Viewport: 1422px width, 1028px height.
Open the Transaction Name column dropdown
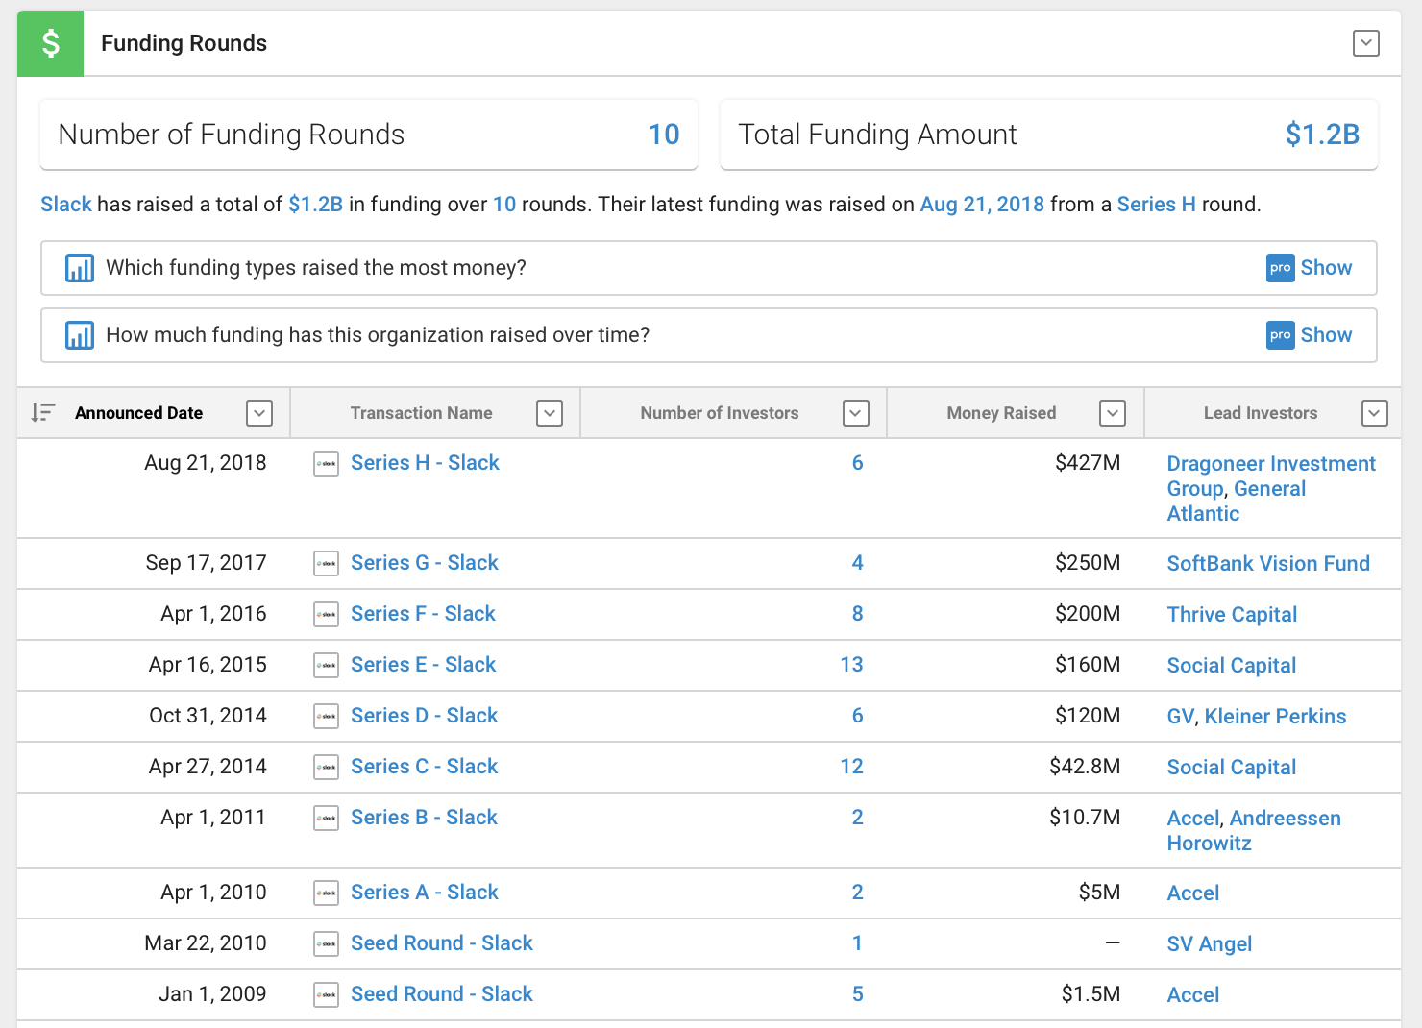click(550, 413)
